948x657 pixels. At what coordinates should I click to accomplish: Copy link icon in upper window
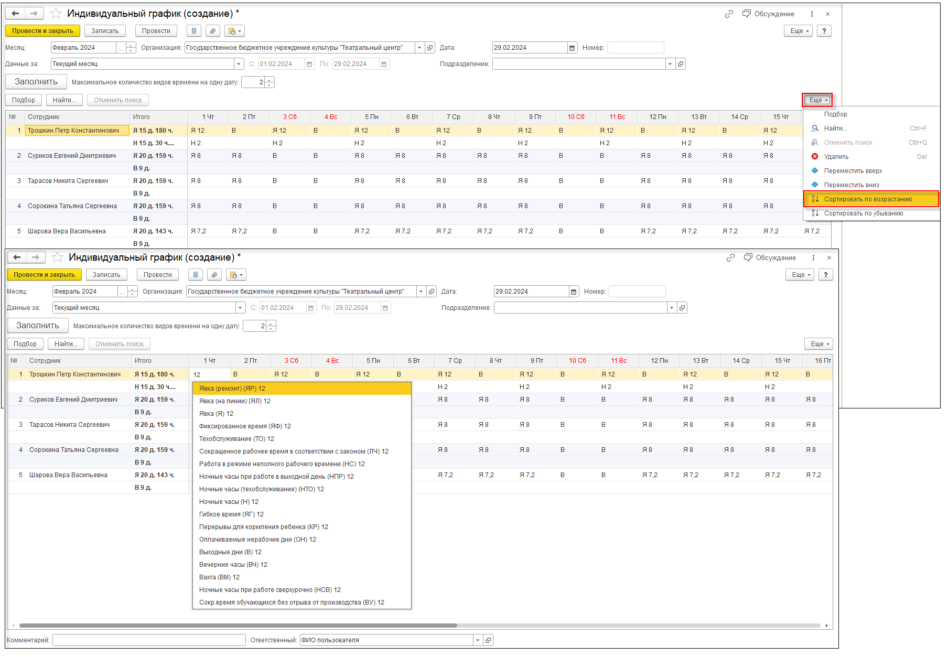point(729,14)
